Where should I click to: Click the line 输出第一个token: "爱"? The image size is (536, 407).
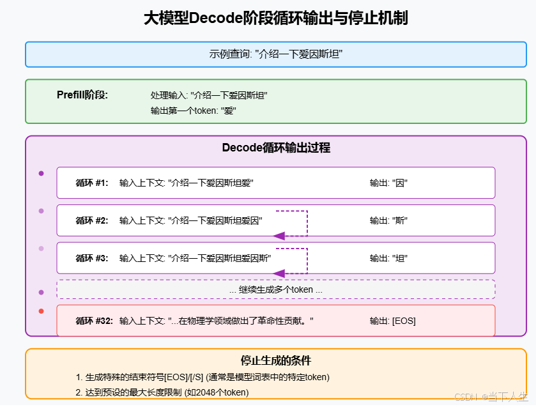pos(193,111)
